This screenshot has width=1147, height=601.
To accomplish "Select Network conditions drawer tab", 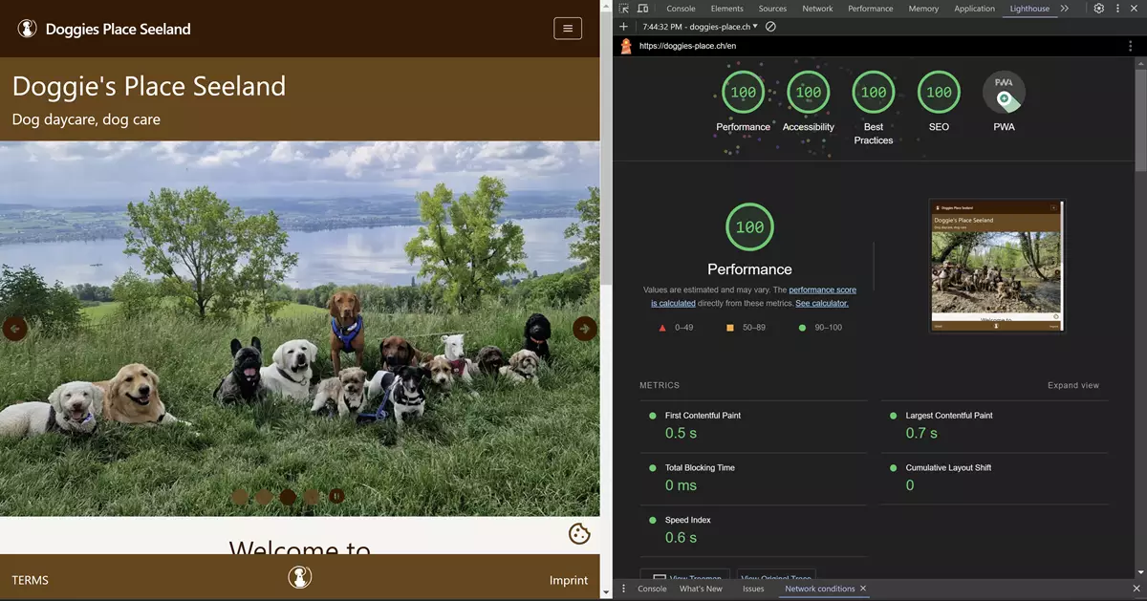I will pos(819,589).
